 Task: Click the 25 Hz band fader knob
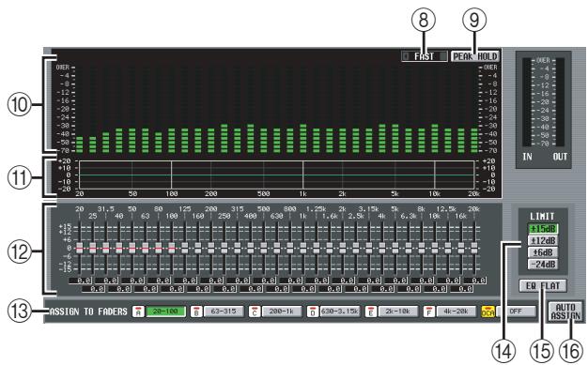click(93, 248)
